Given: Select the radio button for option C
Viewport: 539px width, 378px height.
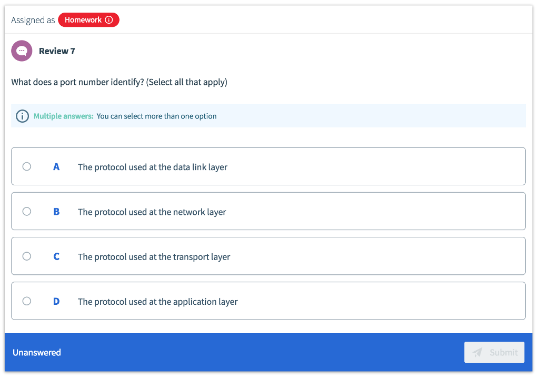Looking at the screenshot, I should pyautogui.click(x=27, y=256).
